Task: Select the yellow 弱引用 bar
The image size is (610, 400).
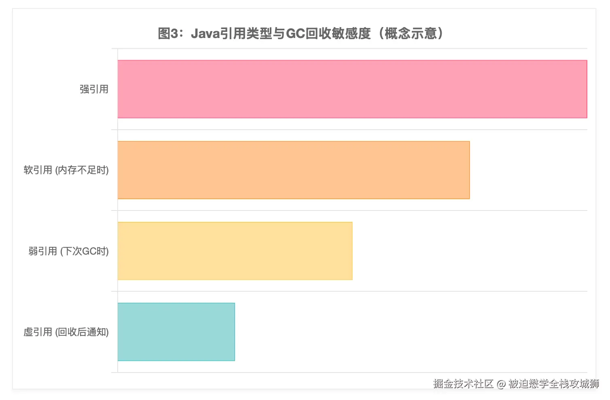Action: tap(235, 251)
